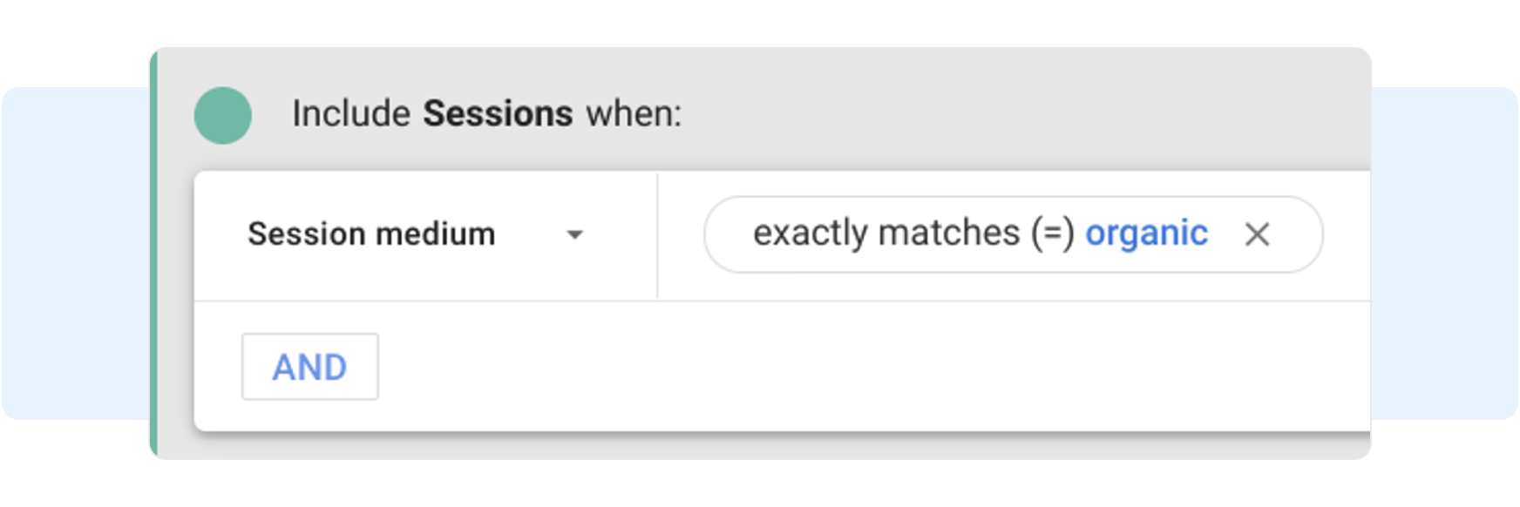This screenshot has height=507, width=1520.
Task: Click empty row area right of AND button
Action: click(x=784, y=367)
